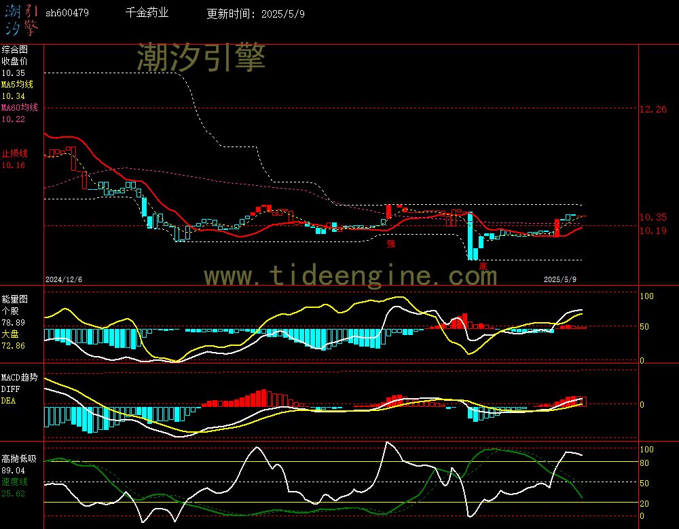Click the DIFF legend label
This screenshot has width=679, height=529.
pyautogui.click(x=10, y=389)
